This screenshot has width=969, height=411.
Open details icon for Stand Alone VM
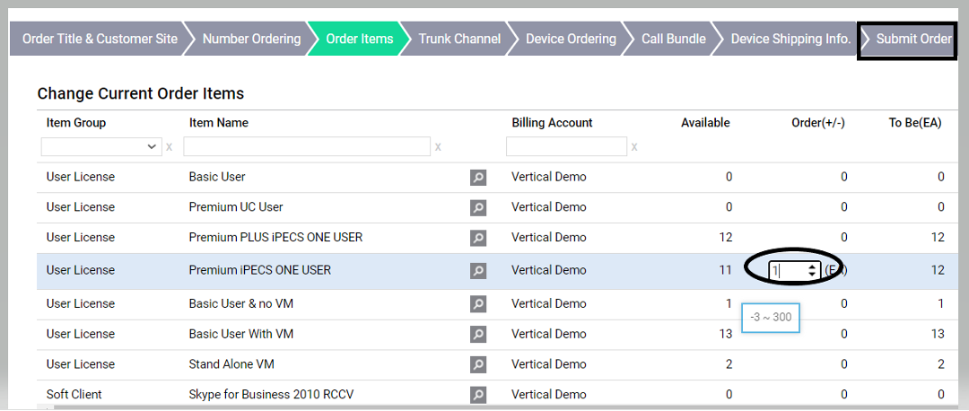click(478, 365)
